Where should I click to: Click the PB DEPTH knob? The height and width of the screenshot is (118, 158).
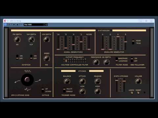17,39
